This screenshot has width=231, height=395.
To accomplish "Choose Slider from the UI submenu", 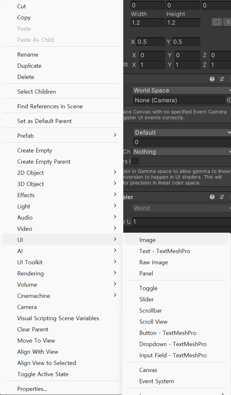I will 146,299.
